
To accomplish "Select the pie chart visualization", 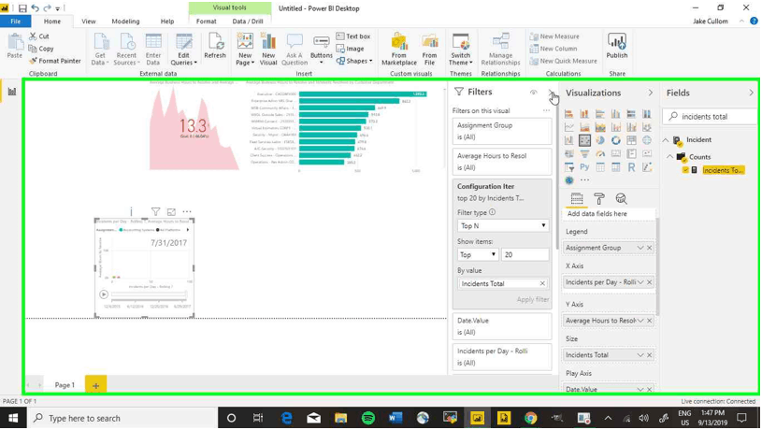I will (x=600, y=140).
